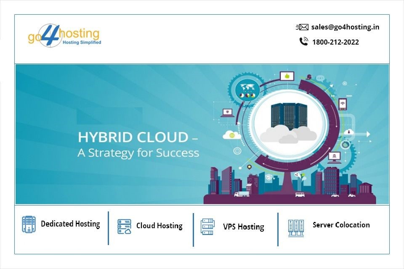This screenshot has width=404, height=269.
Task: Click the phone call icon
Action: (x=304, y=42)
